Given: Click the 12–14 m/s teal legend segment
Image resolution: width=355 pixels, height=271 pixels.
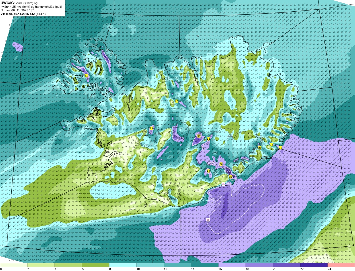Looking at the screenshot, I should pyautogui.click(x=177, y=265).
